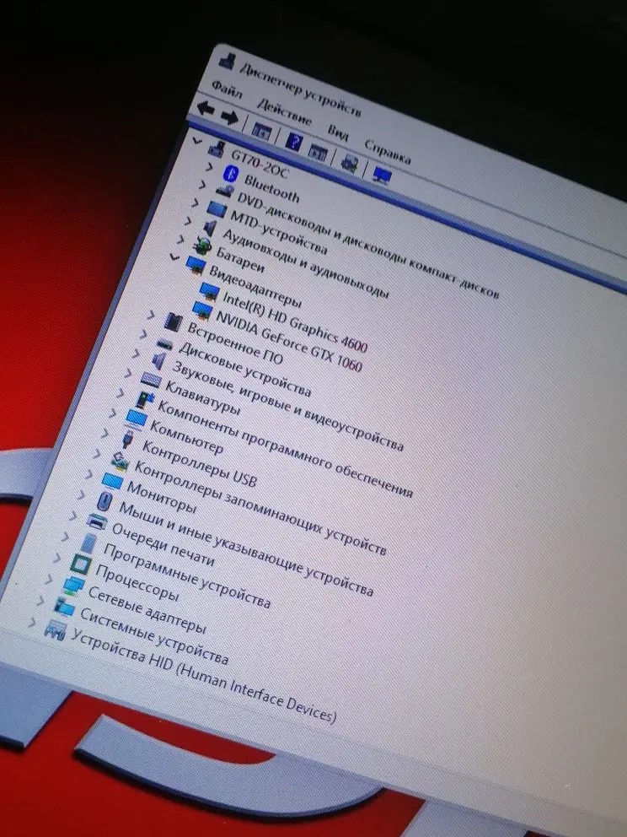Viewport: 627px width, 837px height.
Task: Click the blue Help question mark icon
Action: coord(294,141)
